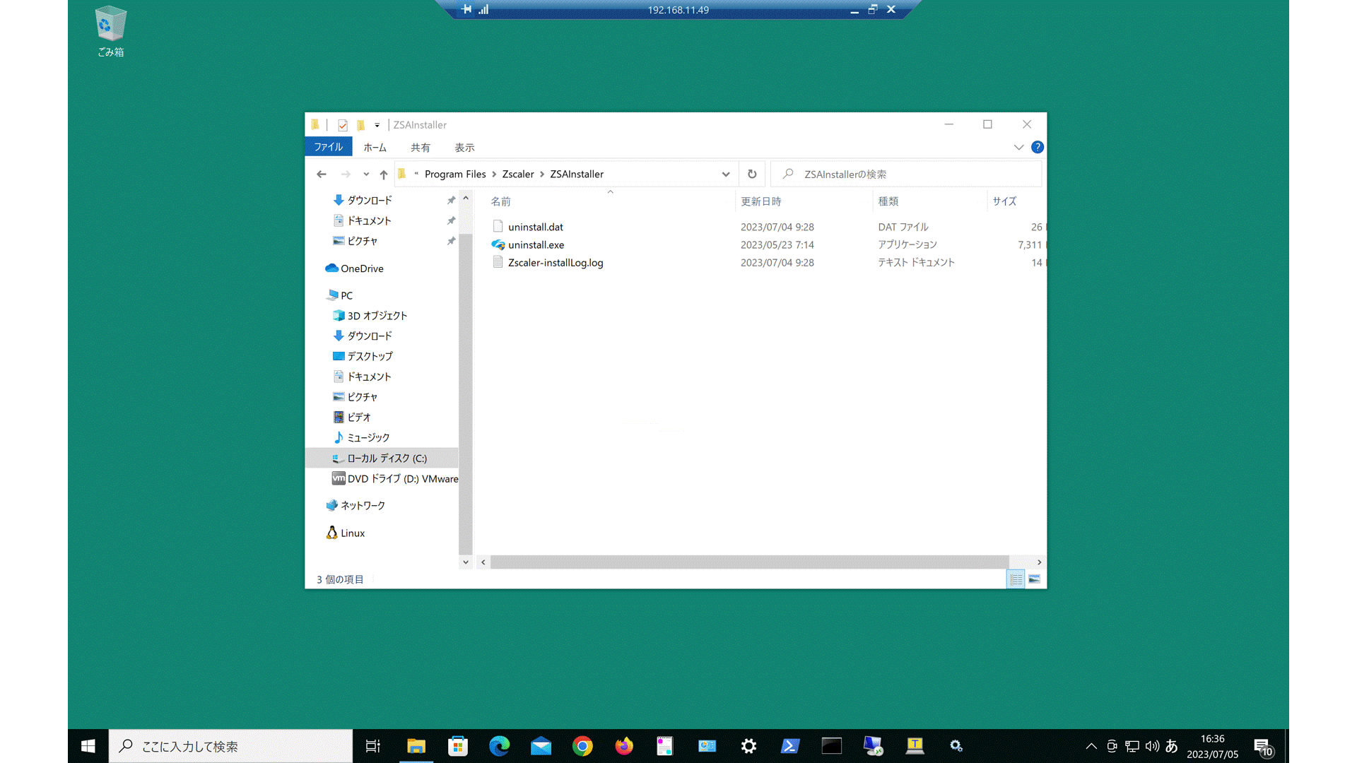The height and width of the screenshot is (763, 1357).
Task: Expand the chevron after Zscaler breadcrumb
Action: [x=542, y=174]
